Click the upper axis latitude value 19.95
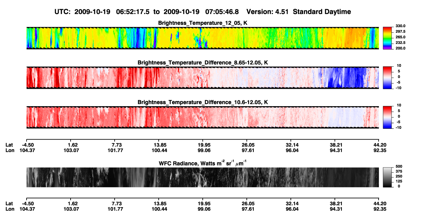 203,145
